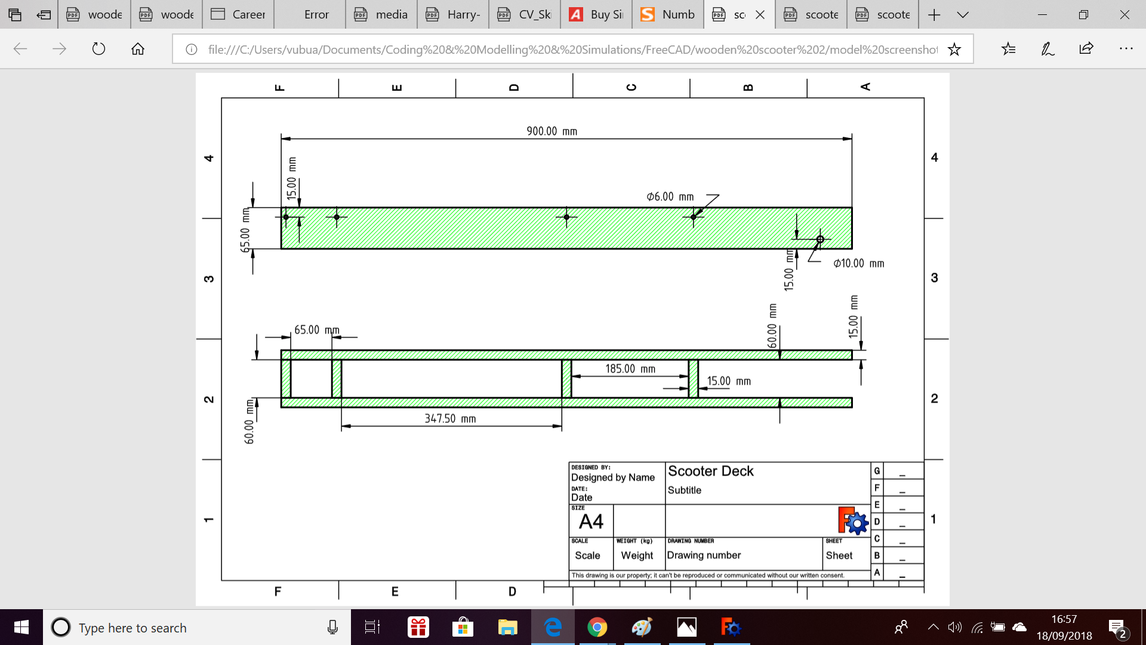Open the Favorites hub

click(x=1009, y=49)
